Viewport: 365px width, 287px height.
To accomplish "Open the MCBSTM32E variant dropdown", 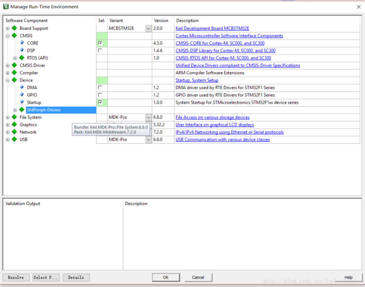I will click(x=149, y=29).
